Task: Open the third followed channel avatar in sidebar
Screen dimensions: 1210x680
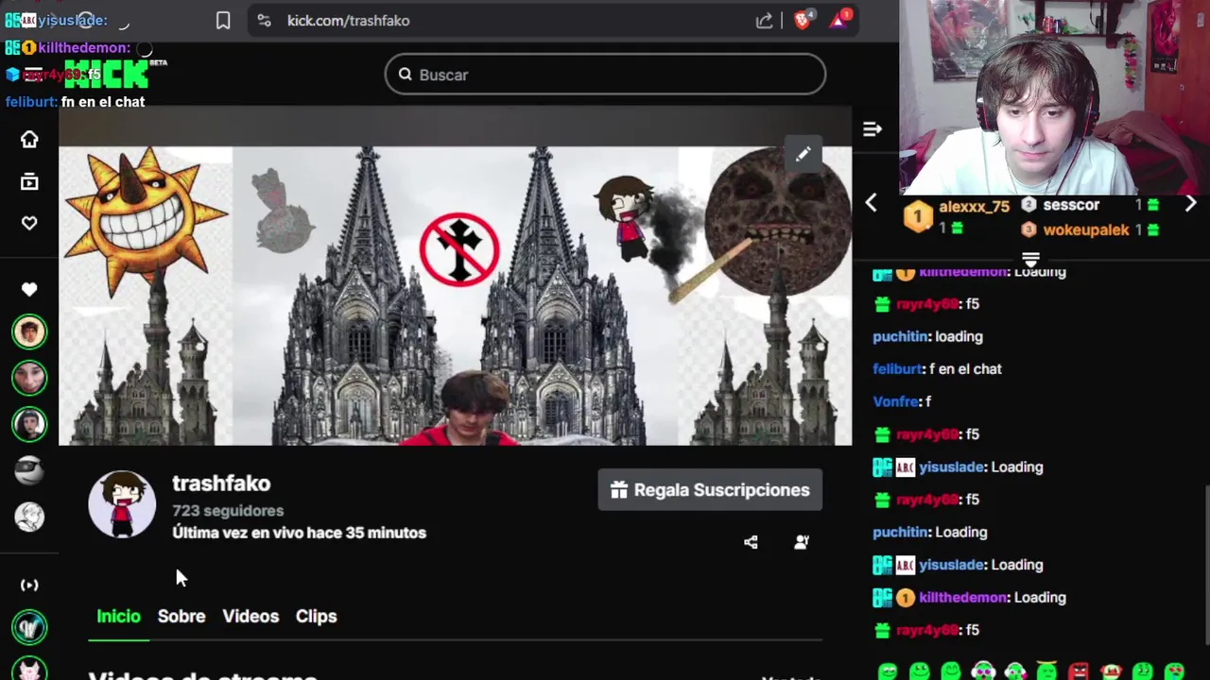Action: [29, 424]
